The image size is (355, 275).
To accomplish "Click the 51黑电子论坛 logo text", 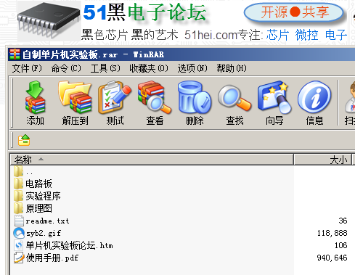I will click(x=144, y=12).
